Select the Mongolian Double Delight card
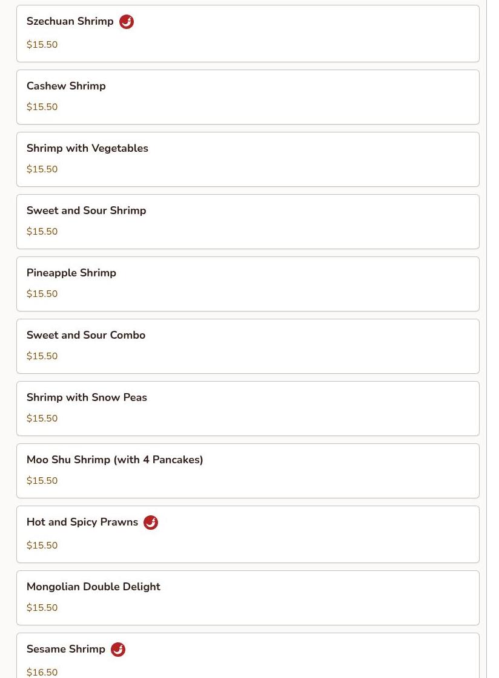Image resolution: width=499 pixels, height=678 pixels. (x=248, y=598)
